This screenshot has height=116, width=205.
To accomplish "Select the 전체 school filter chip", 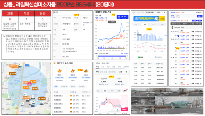I will tap(56, 86).
